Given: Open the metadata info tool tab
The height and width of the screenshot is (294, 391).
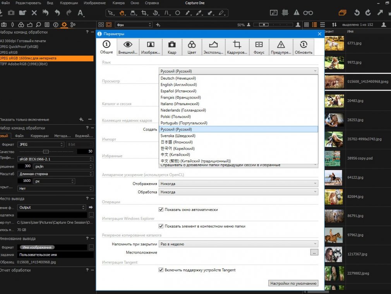Looking at the screenshot, I should point(56,25).
